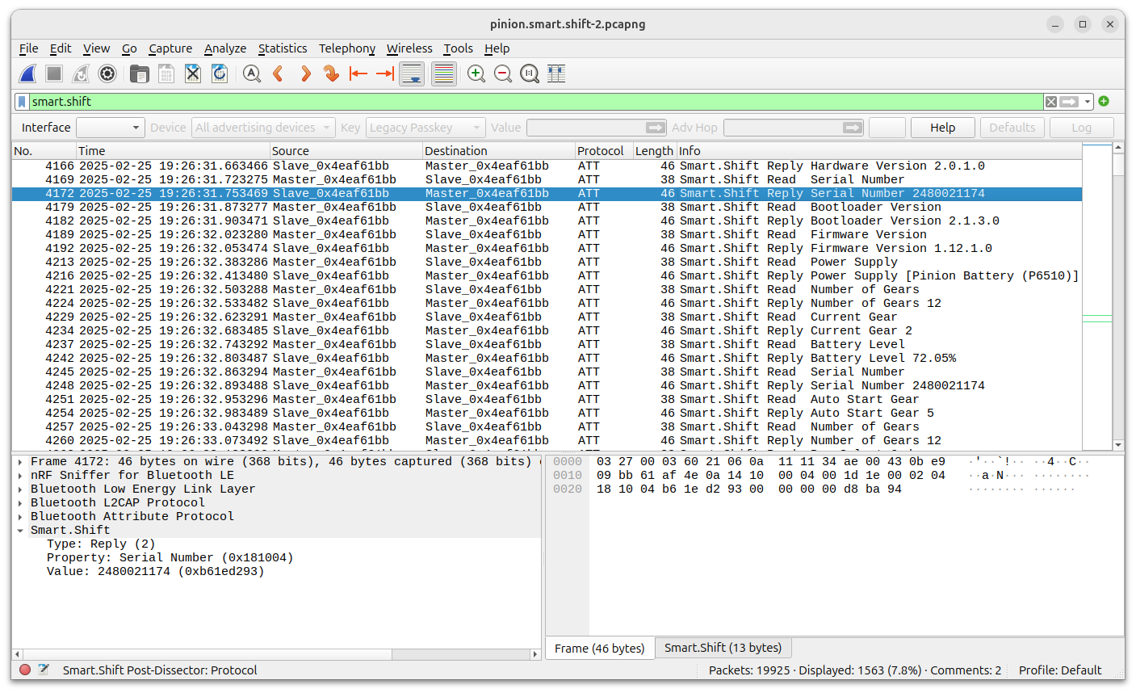Open the recent display filters dropdown
The height and width of the screenshot is (693, 1136).
pos(1088,102)
